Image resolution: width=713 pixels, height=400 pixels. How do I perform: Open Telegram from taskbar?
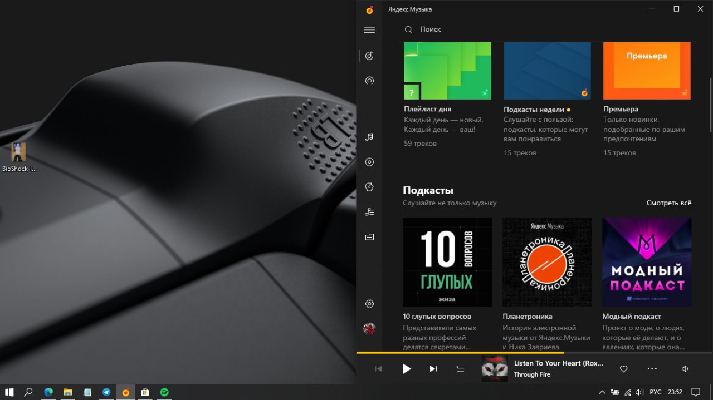point(106,392)
